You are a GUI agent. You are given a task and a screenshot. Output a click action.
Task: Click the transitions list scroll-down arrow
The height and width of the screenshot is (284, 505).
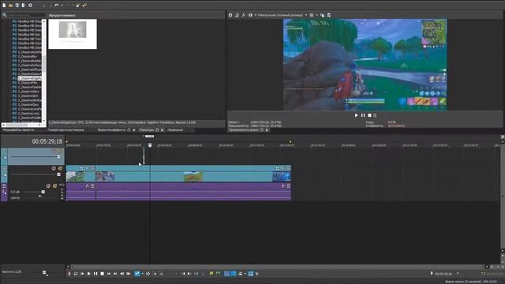click(x=44, y=121)
